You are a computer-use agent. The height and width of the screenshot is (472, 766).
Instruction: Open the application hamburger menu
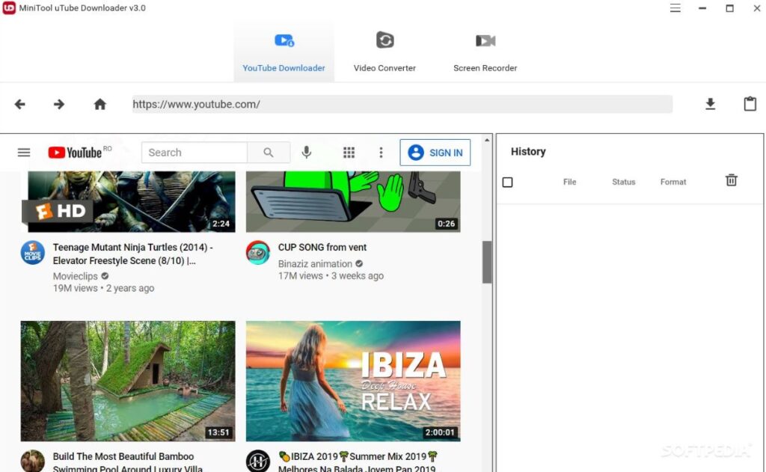tap(675, 8)
